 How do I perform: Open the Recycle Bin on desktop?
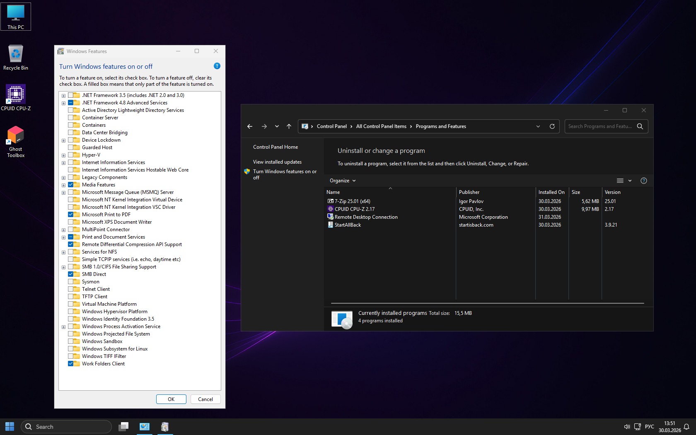[16, 54]
